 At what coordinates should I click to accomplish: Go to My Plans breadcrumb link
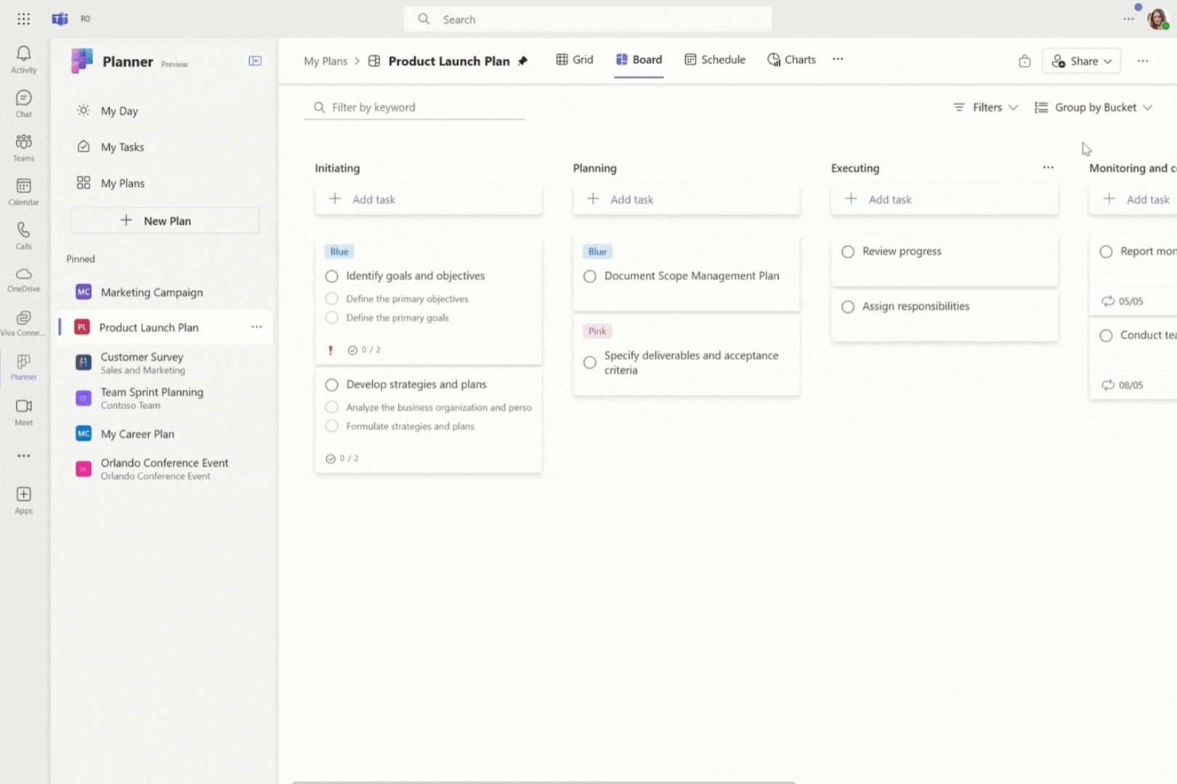pos(325,61)
